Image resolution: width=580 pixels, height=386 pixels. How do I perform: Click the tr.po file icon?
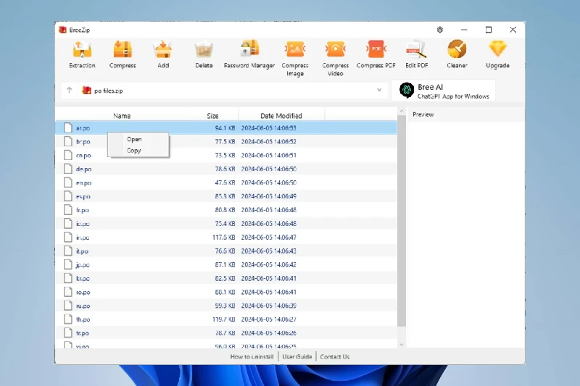[67, 333]
